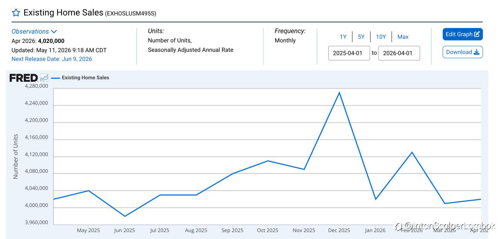Screen dimensions: 501x239
Task: Click the favorite star icon beside the title
Action: [x=16, y=12]
